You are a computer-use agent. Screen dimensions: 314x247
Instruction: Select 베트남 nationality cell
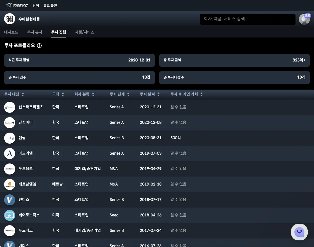click(57, 184)
